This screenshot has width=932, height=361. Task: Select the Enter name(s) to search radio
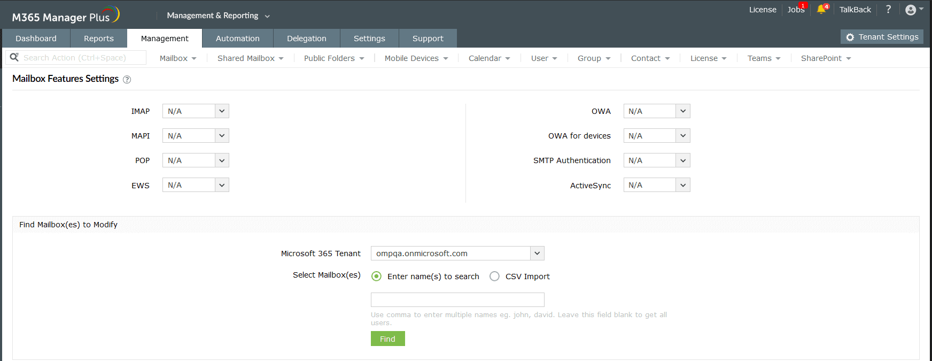click(377, 276)
